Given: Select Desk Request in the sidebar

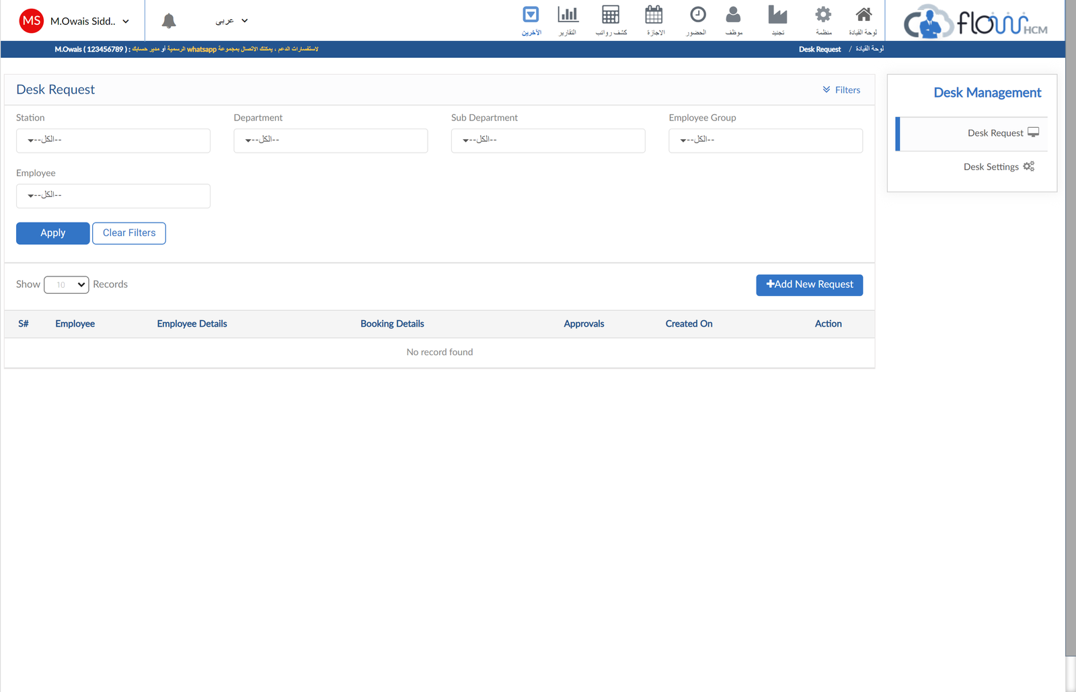Looking at the screenshot, I should (x=995, y=133).
